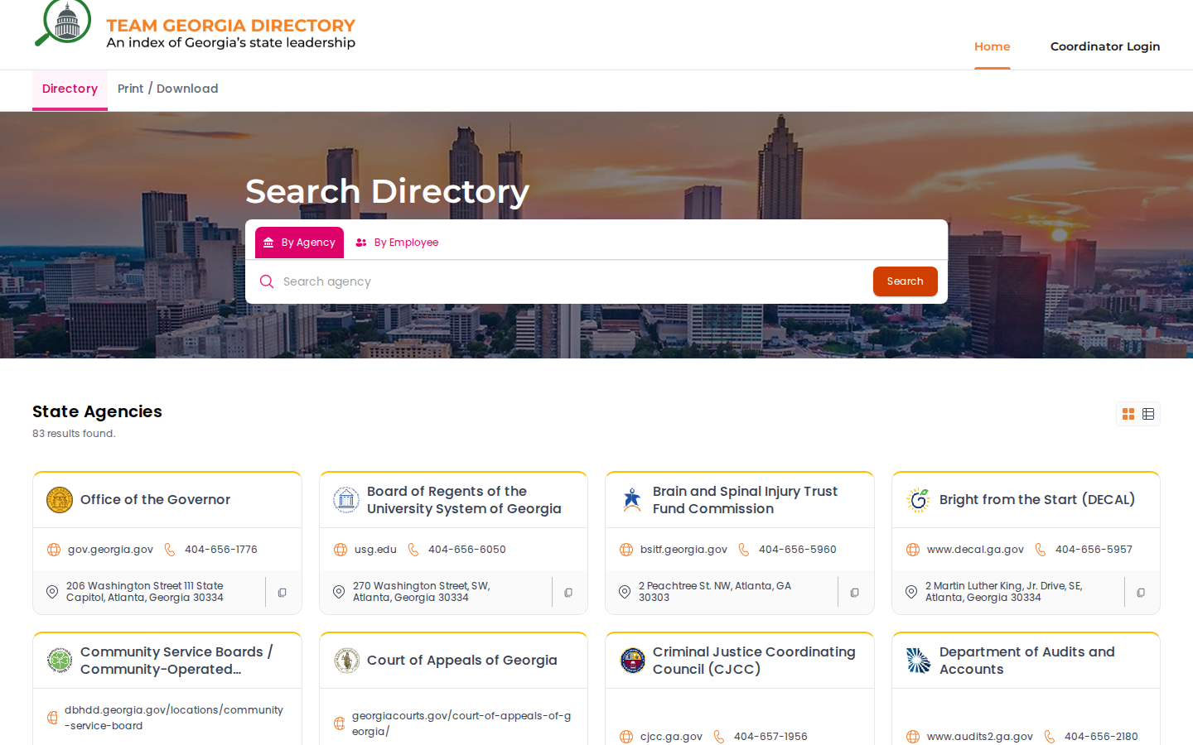Click the Criminal Justice Coordinating Council logo
Viewport: 1193px width, 745px height.
pos(632,661)
